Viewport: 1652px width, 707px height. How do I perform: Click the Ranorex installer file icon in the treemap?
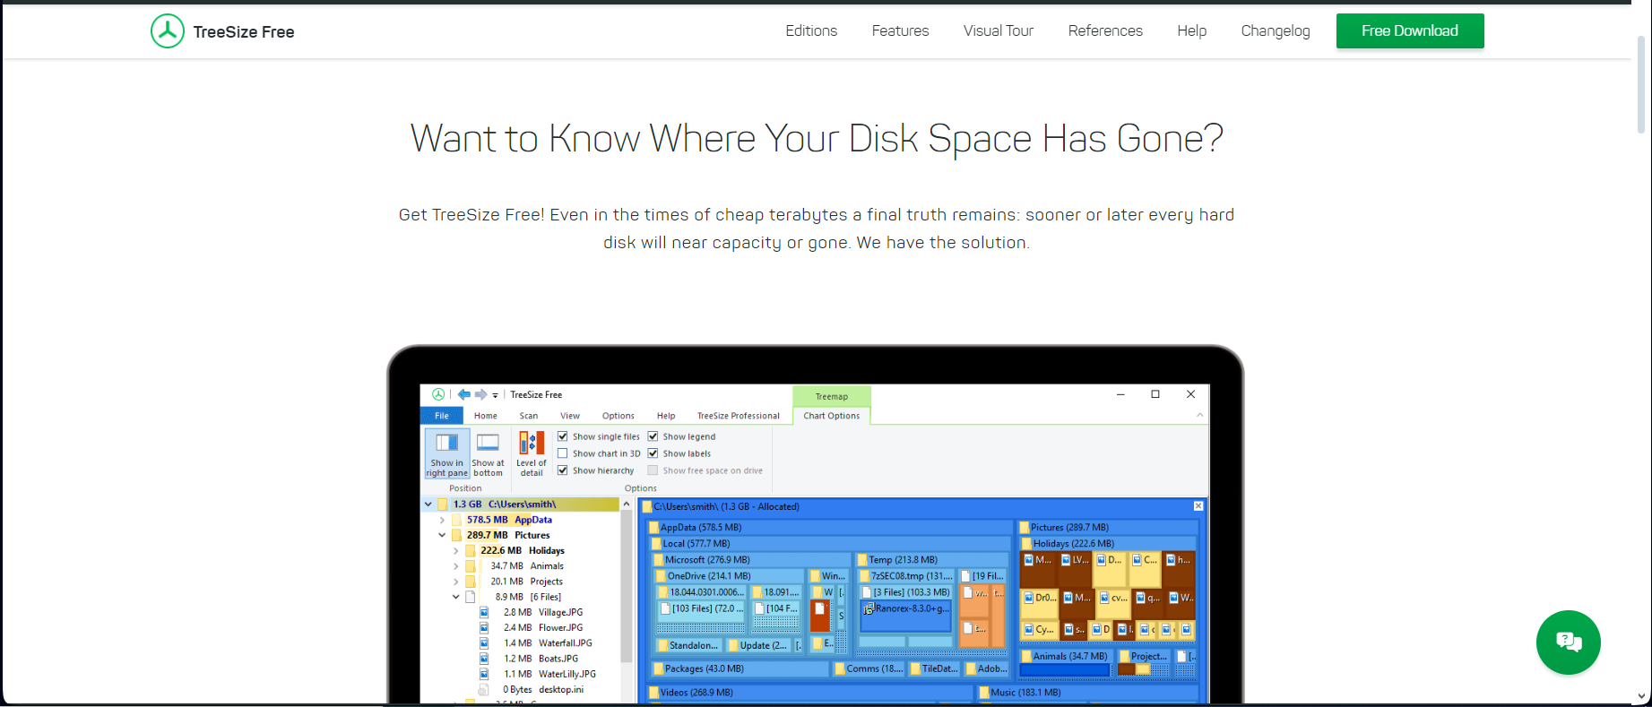click(x=868, y=609)
